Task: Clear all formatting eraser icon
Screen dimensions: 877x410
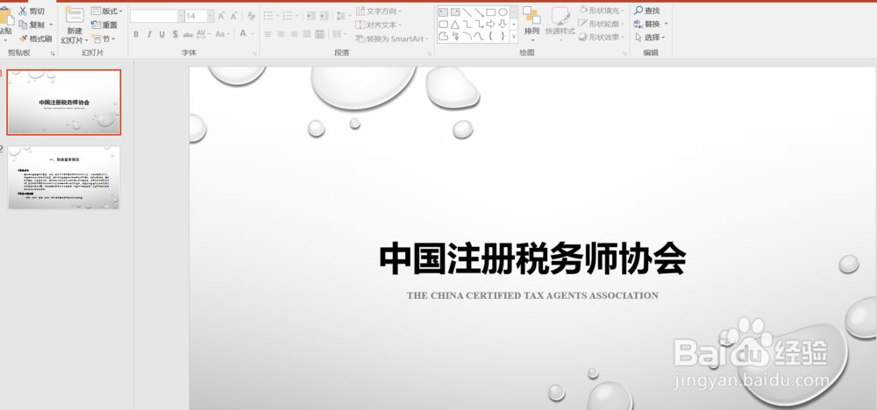Action: pyautogui.click(x=251, y=16)
